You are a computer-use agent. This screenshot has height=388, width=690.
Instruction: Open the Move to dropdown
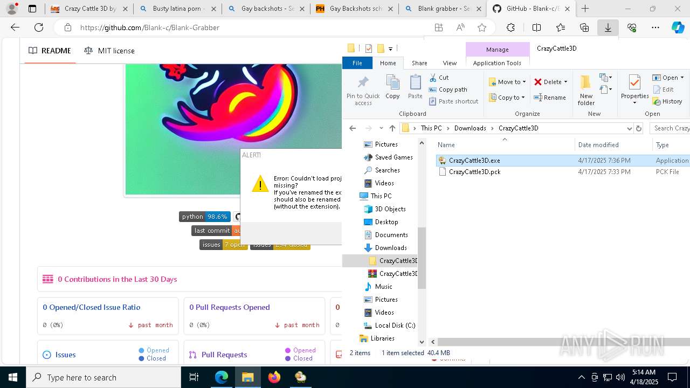(507, 82)
